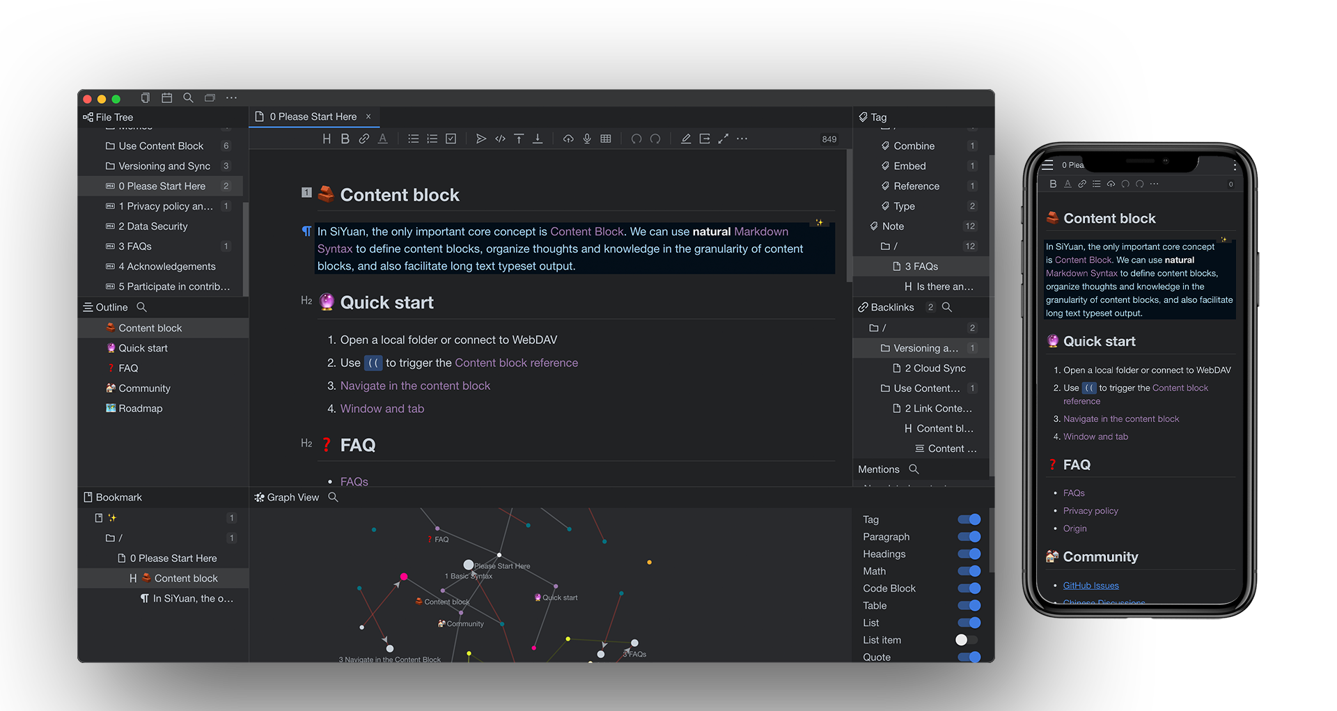This screenshot has height=711, width=1337.
Task: Click the search icon next to Mentions
Action: coord(914,469)
